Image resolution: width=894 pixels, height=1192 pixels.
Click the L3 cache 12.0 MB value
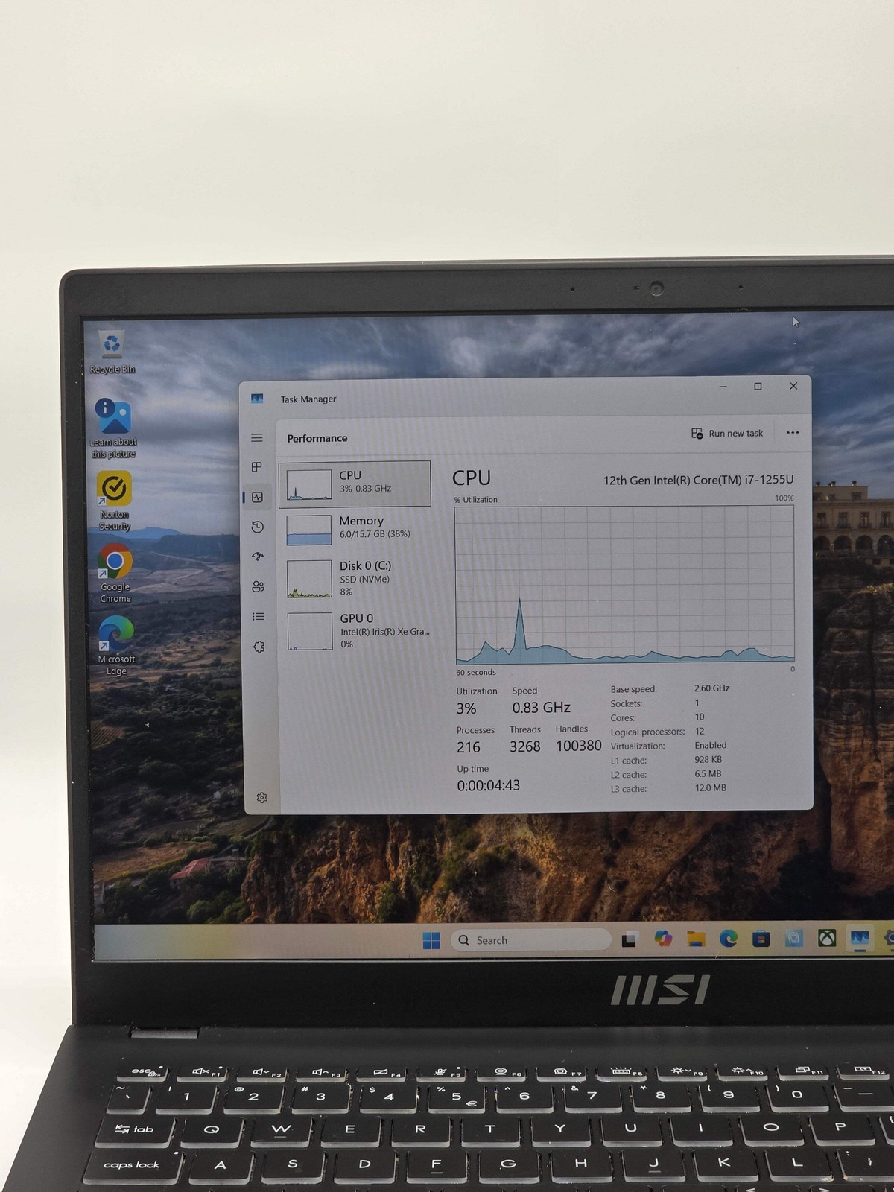pos(710,787)
